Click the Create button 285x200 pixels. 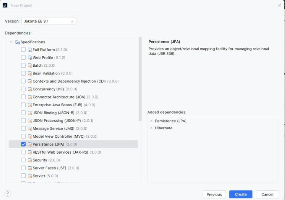(x=240, y=194)
